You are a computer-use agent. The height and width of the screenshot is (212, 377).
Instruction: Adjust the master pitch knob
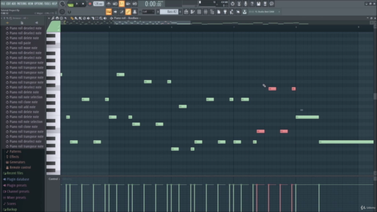62,12
